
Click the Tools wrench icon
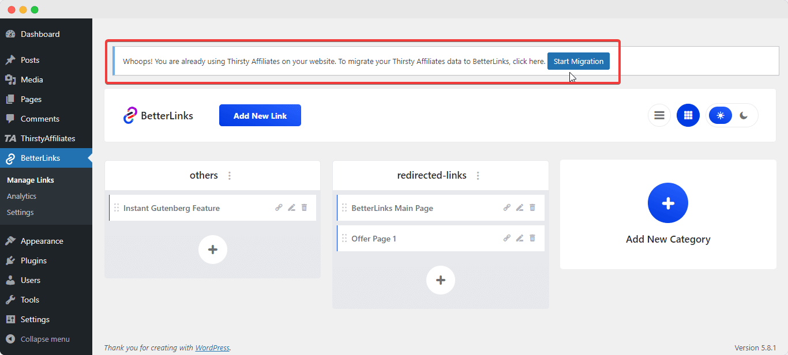[x=10, y=300]
